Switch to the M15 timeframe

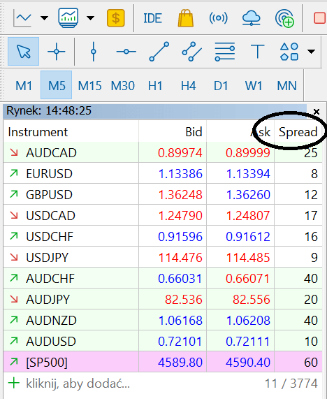pos(89,85)
